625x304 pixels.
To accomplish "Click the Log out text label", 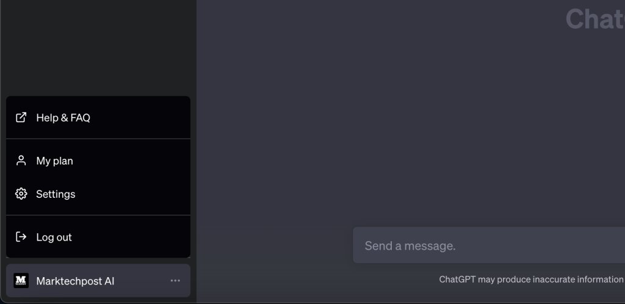I will pos(54,237).
